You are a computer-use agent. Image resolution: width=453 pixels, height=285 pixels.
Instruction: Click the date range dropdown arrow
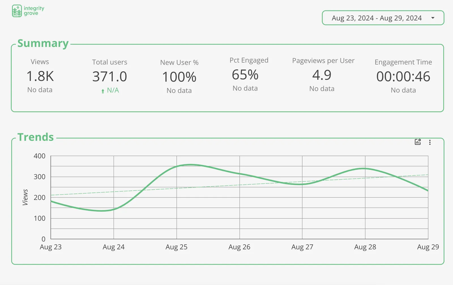pyautogui.click(x=433, y=18)
